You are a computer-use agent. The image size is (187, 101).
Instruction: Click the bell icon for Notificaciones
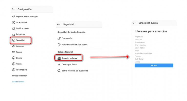click(14, 28)
